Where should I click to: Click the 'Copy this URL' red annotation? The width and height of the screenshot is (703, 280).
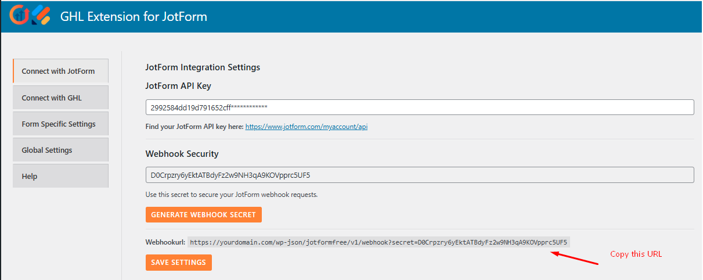[x=636, y=254]
